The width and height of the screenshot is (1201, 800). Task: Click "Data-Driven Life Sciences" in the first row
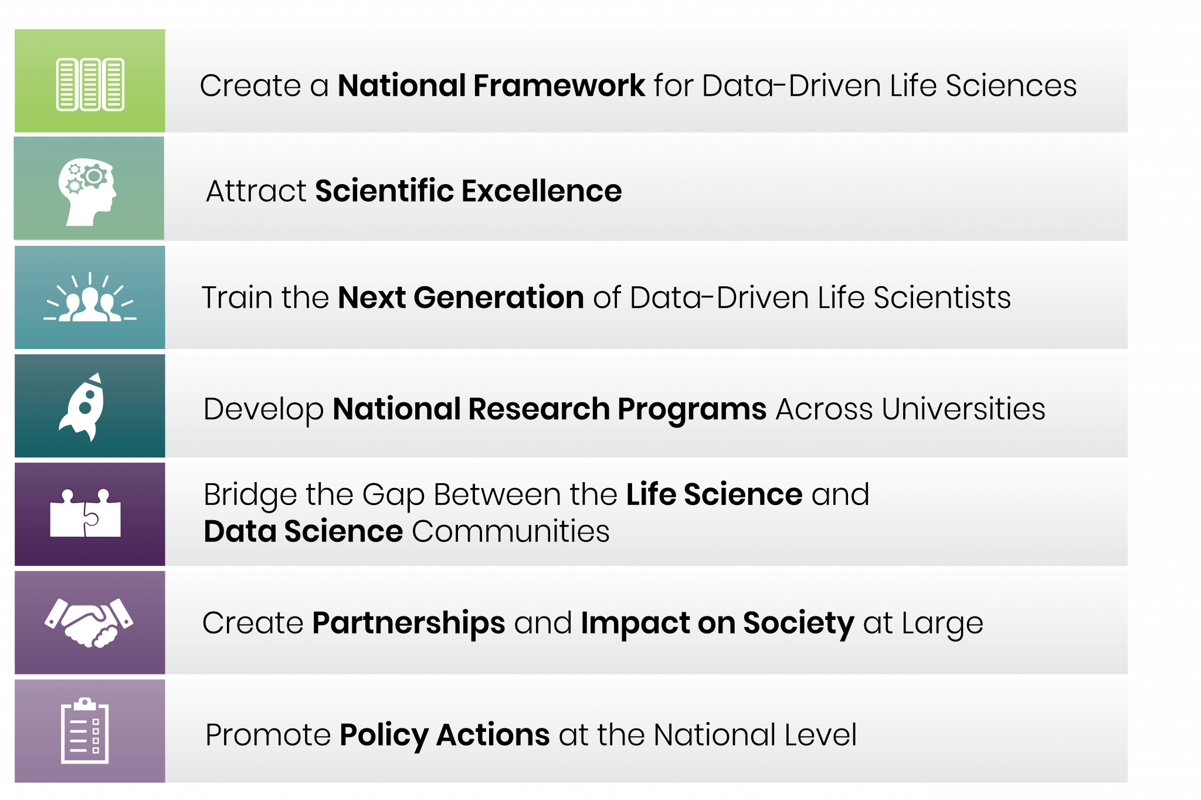tap(889, 86)
